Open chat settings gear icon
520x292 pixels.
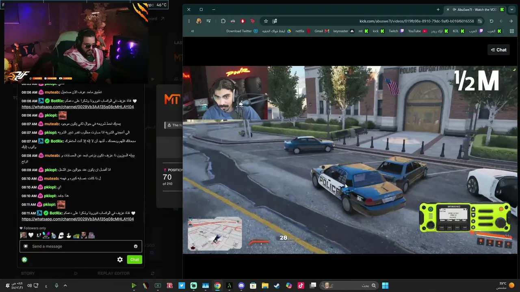tap(120, 260)
